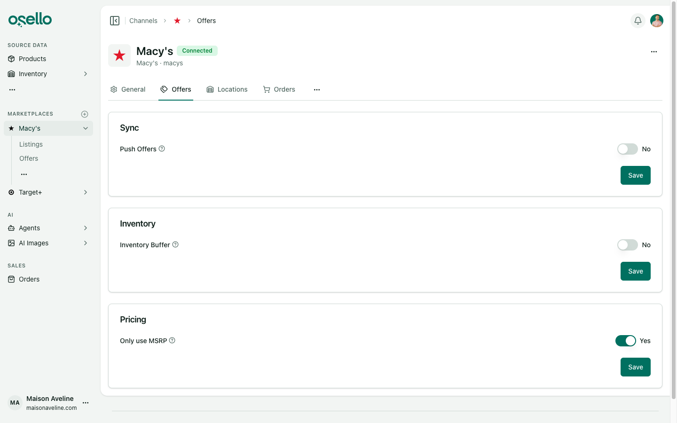
Task: Collapse the sidebar panel icon
Action: click(x=115, y=21)
